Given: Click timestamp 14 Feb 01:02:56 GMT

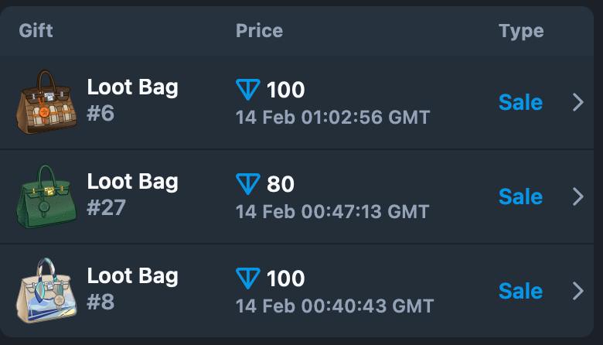Looking at the screenshot, I should (x=332, y=118).
